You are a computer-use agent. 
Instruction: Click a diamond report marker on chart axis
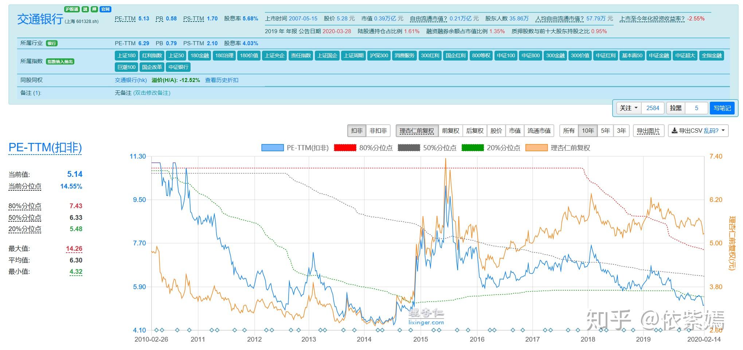click(x=157, y=330)
